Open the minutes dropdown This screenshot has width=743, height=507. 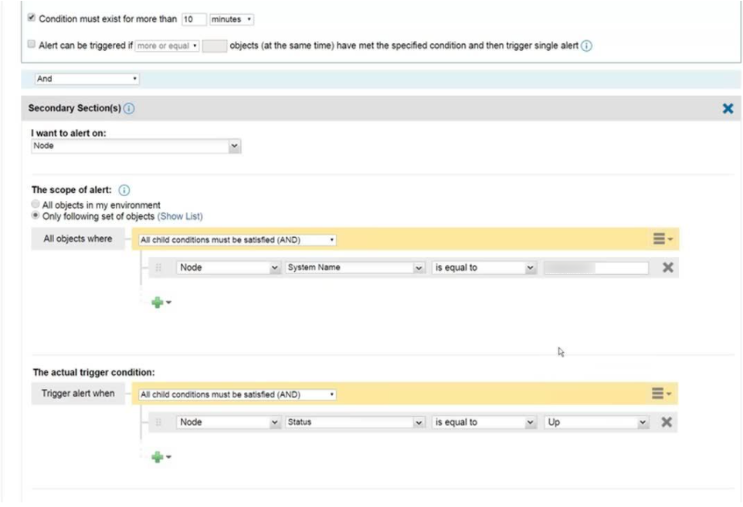[231, 19]
